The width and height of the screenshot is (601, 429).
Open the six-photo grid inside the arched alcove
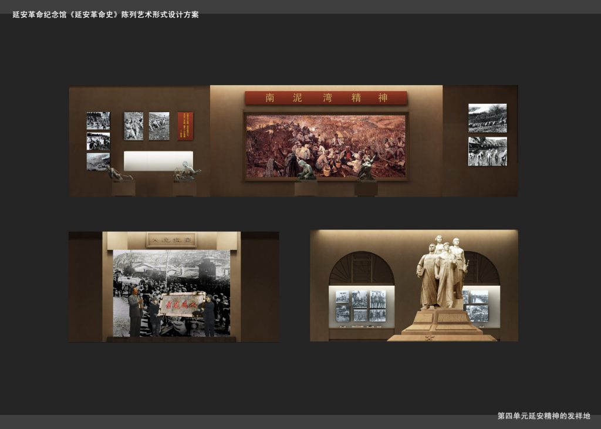[361, 306]
